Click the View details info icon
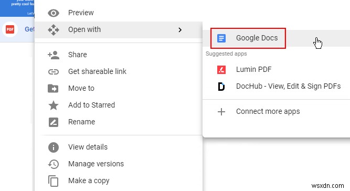350x191 pixels. [54, 147]
